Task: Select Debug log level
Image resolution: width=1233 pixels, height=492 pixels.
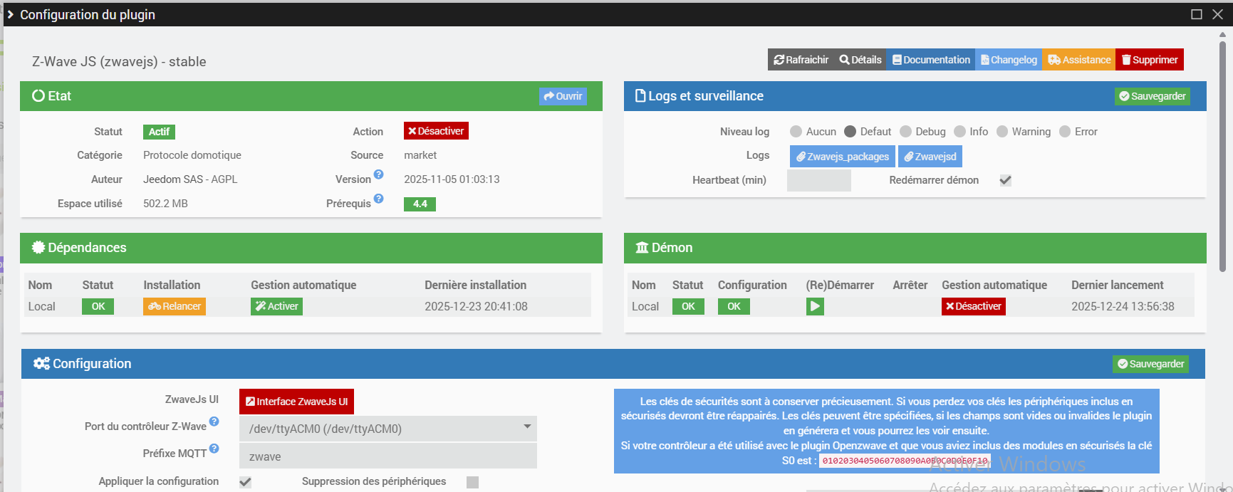Action: point(905,132)
